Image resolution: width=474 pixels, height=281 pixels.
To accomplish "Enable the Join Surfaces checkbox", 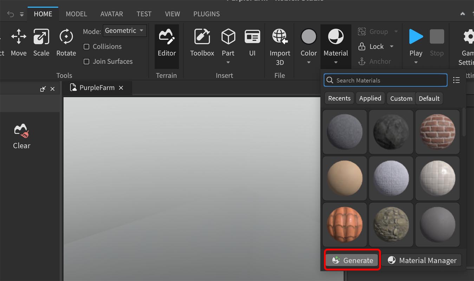I will pyautogui.click(x=86, y=62).
